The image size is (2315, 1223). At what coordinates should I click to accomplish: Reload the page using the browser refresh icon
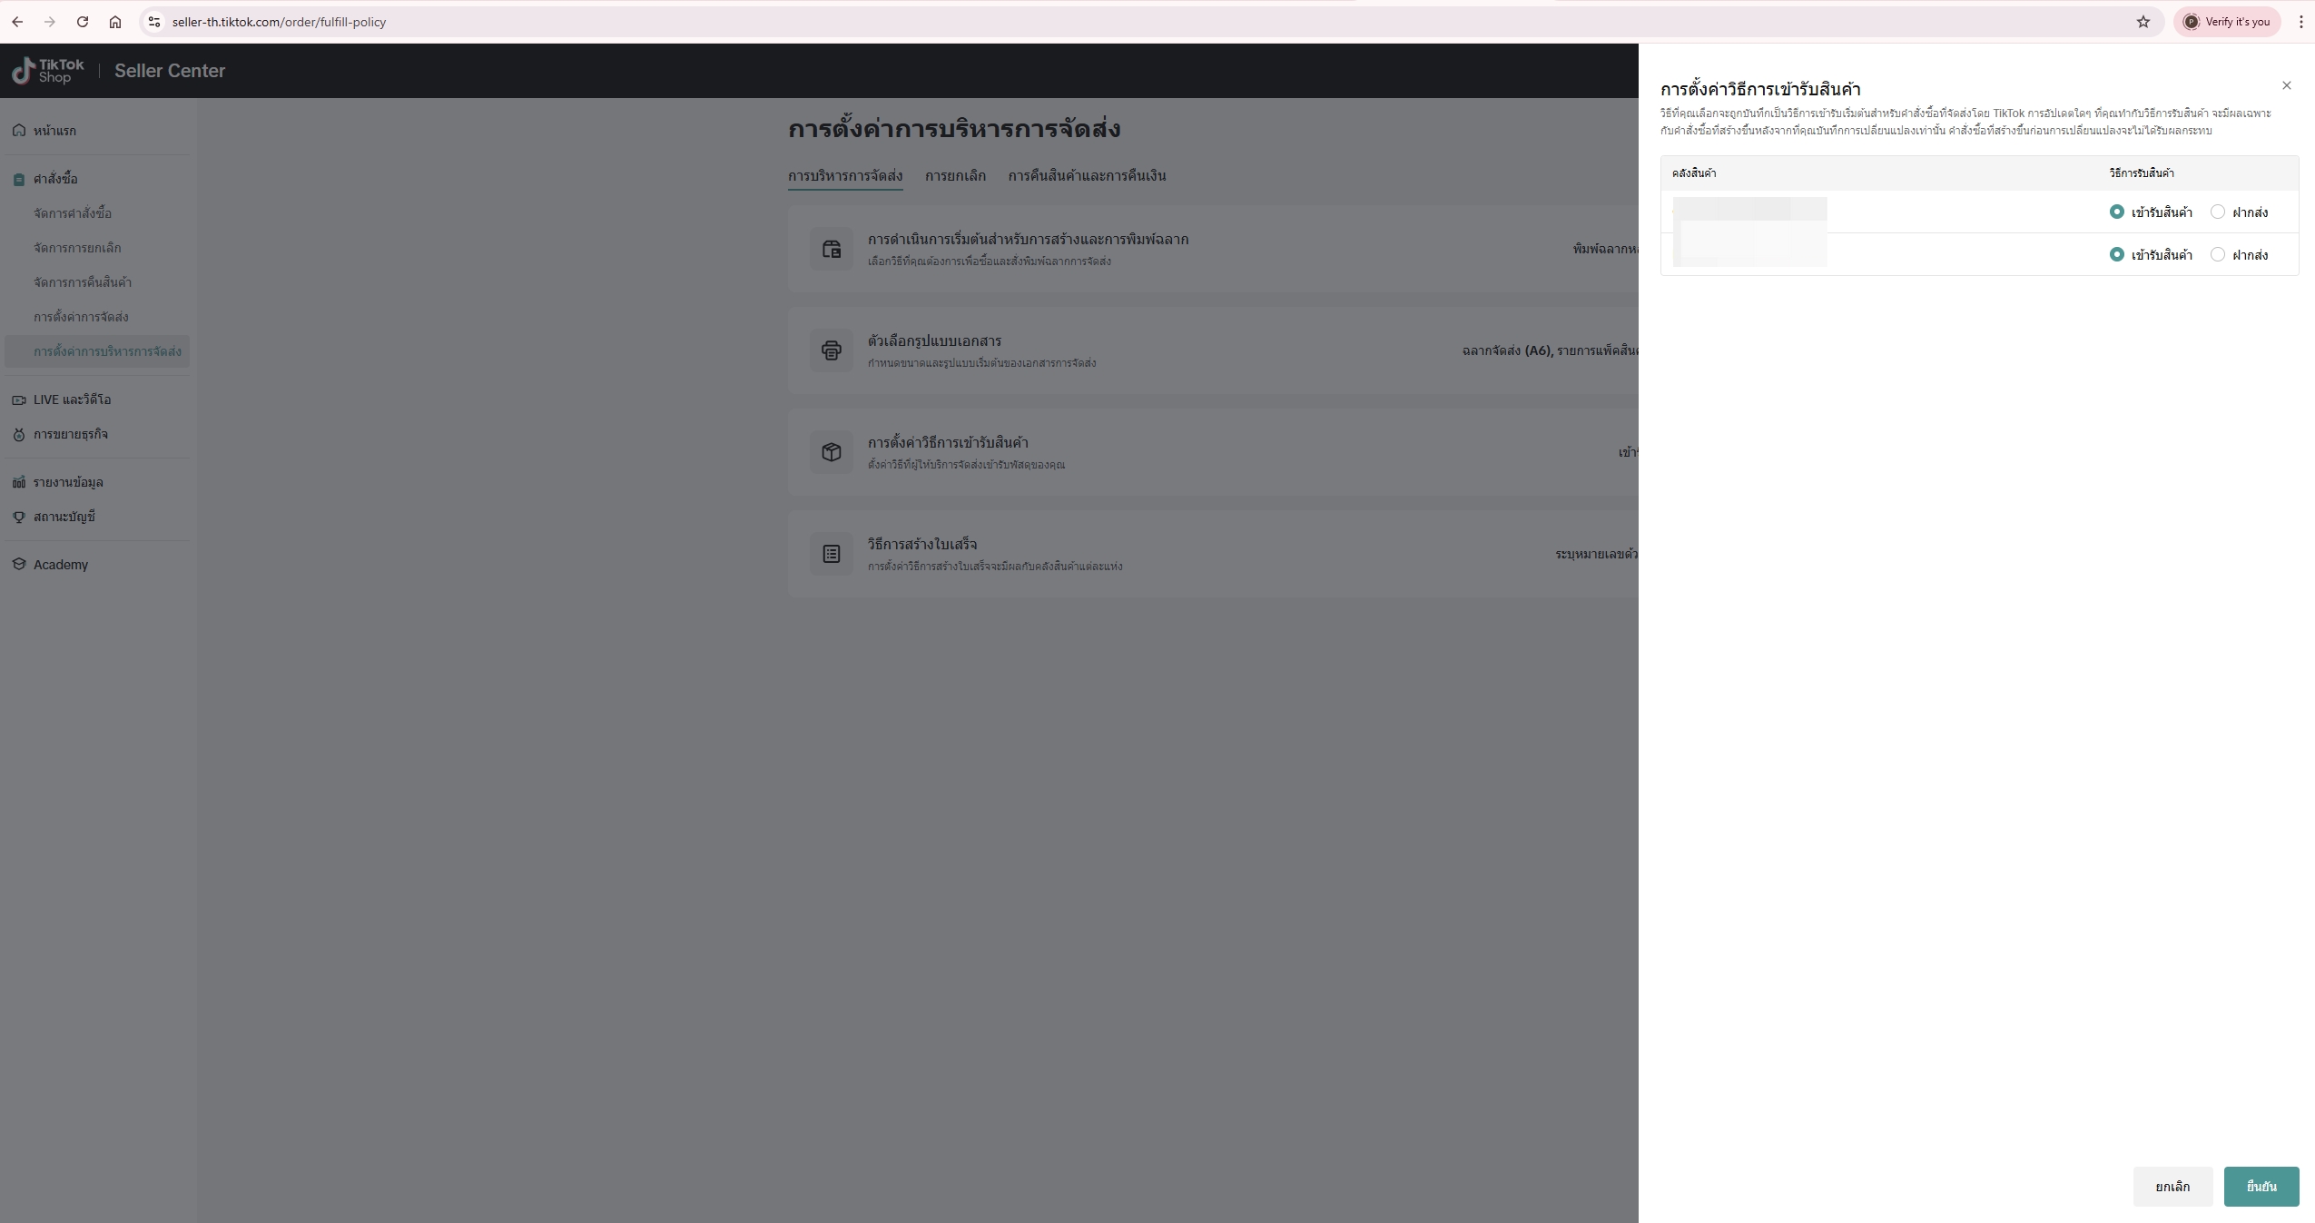coord(83,22)
